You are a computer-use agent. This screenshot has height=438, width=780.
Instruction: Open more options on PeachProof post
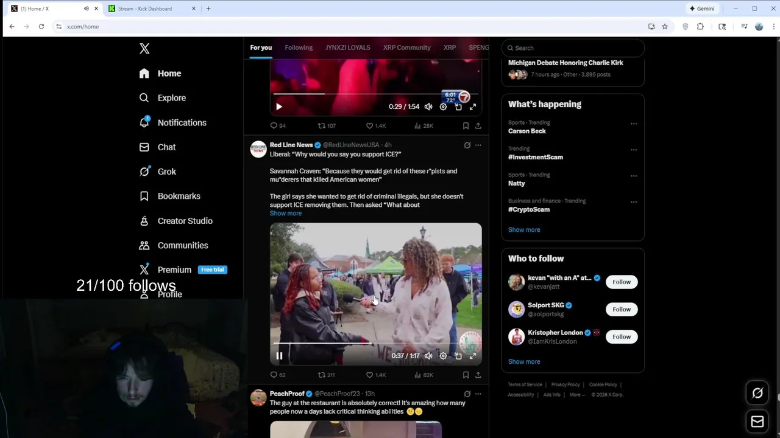point(478,394)
